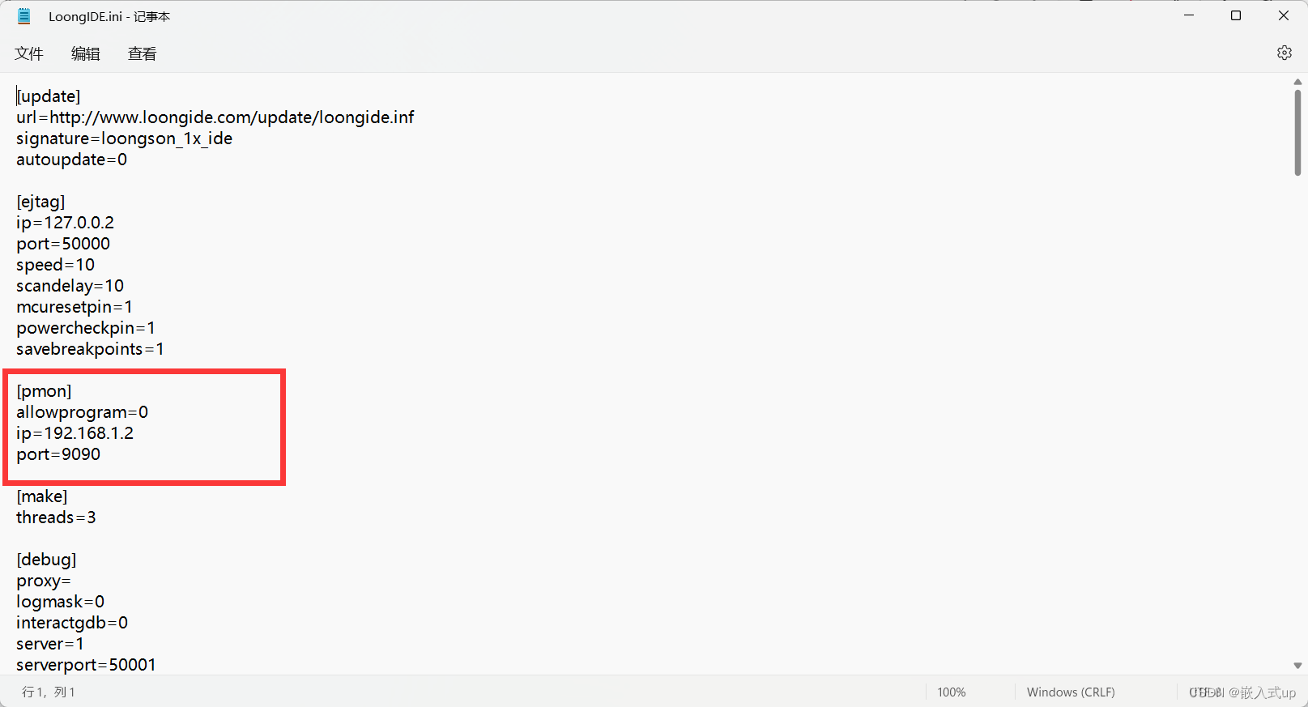Maximize the Notepad window

click(1236, 15)
